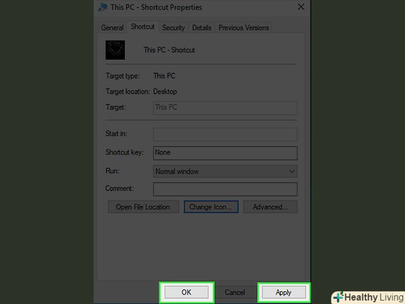This screenshot has width=405, height=304.
Task: Open the Previous Versions tab
Action: (244, 28)
